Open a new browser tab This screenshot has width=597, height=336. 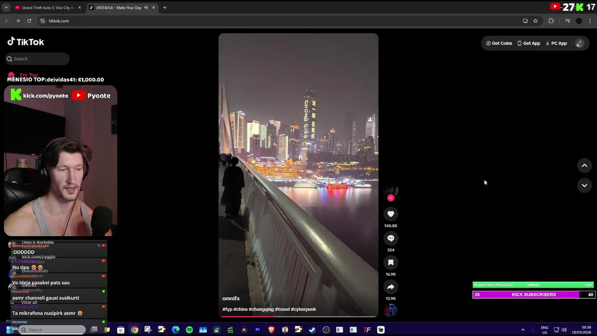165,7
